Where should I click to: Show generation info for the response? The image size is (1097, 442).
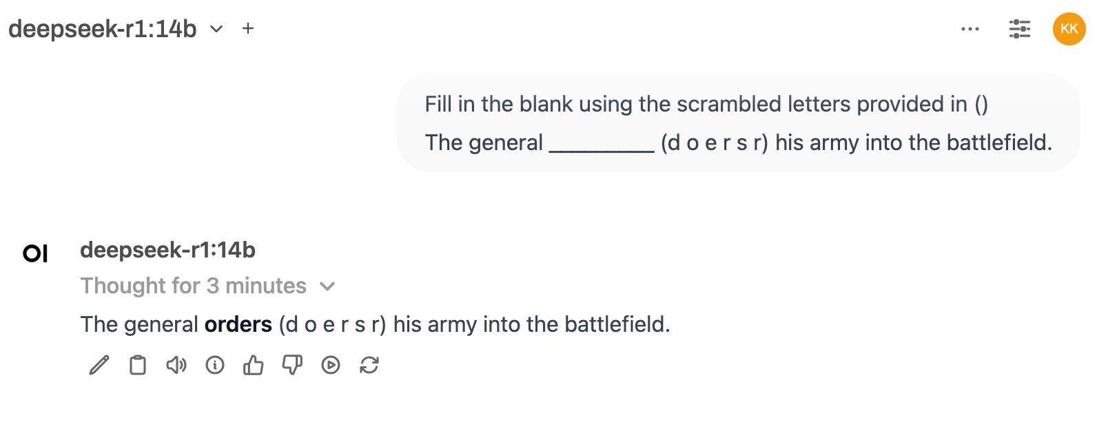coord(215,365)
